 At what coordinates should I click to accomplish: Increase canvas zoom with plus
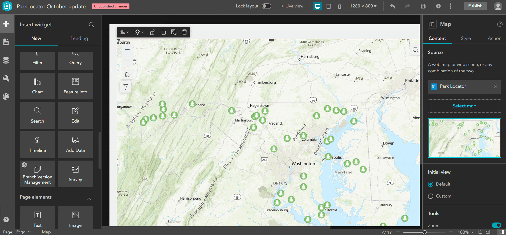451,232
